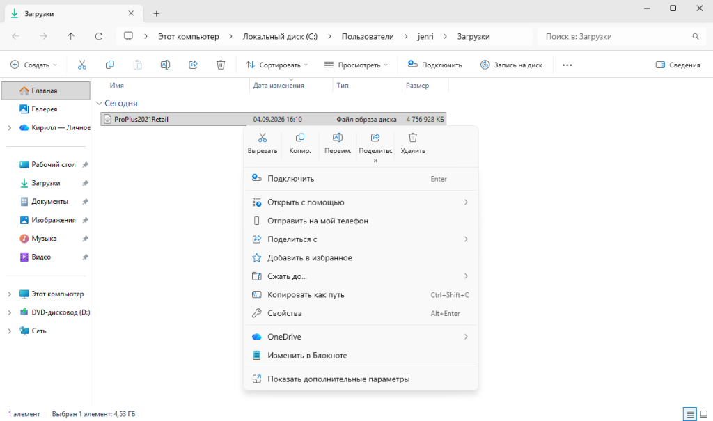Open a new tab with plus button
This screenshot has width=713, height=421.
tap(157, 14)
